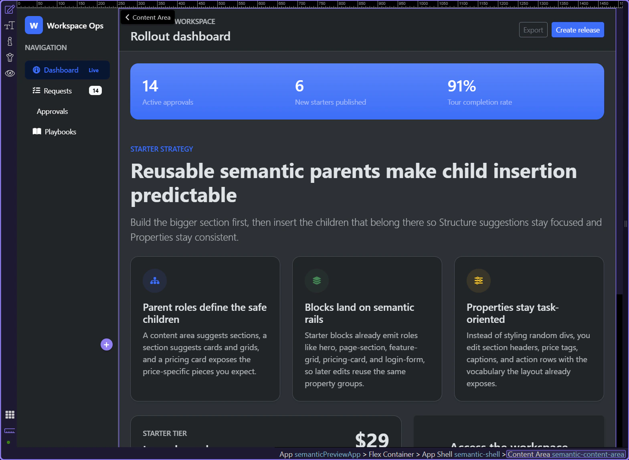
Task: Open the accessibility person icon tool
Action: pyautogui.click(x=10, y=57)
